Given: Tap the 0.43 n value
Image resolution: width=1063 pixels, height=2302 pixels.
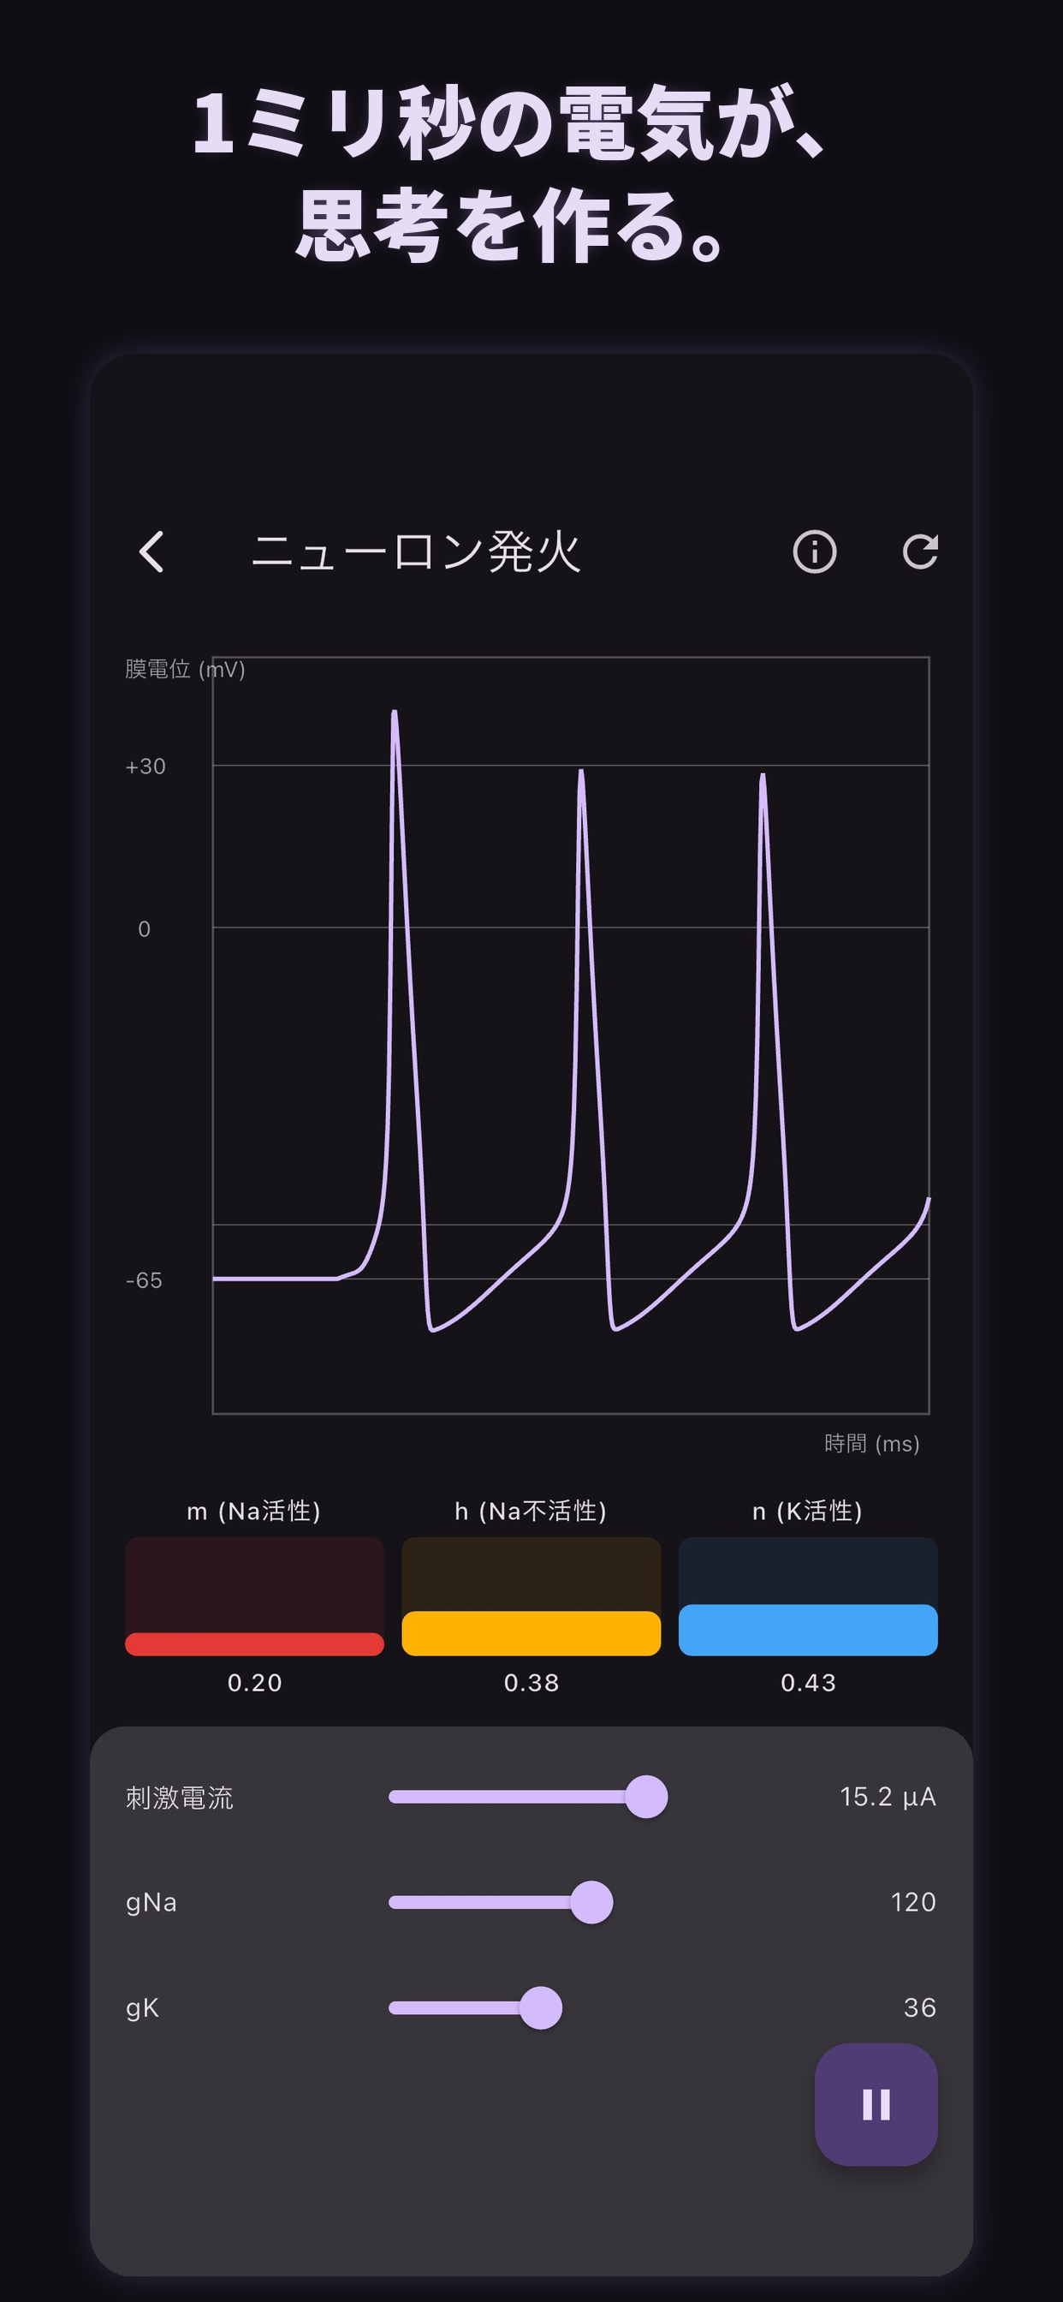Looking at the screenshot, I should pyautogui.click(x=809, y=1683).
